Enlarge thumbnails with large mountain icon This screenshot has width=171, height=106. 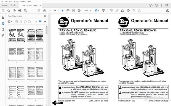coord(45,22)
